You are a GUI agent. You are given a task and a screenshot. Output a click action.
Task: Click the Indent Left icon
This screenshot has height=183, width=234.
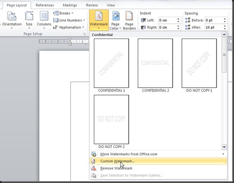tap(143, 20)
